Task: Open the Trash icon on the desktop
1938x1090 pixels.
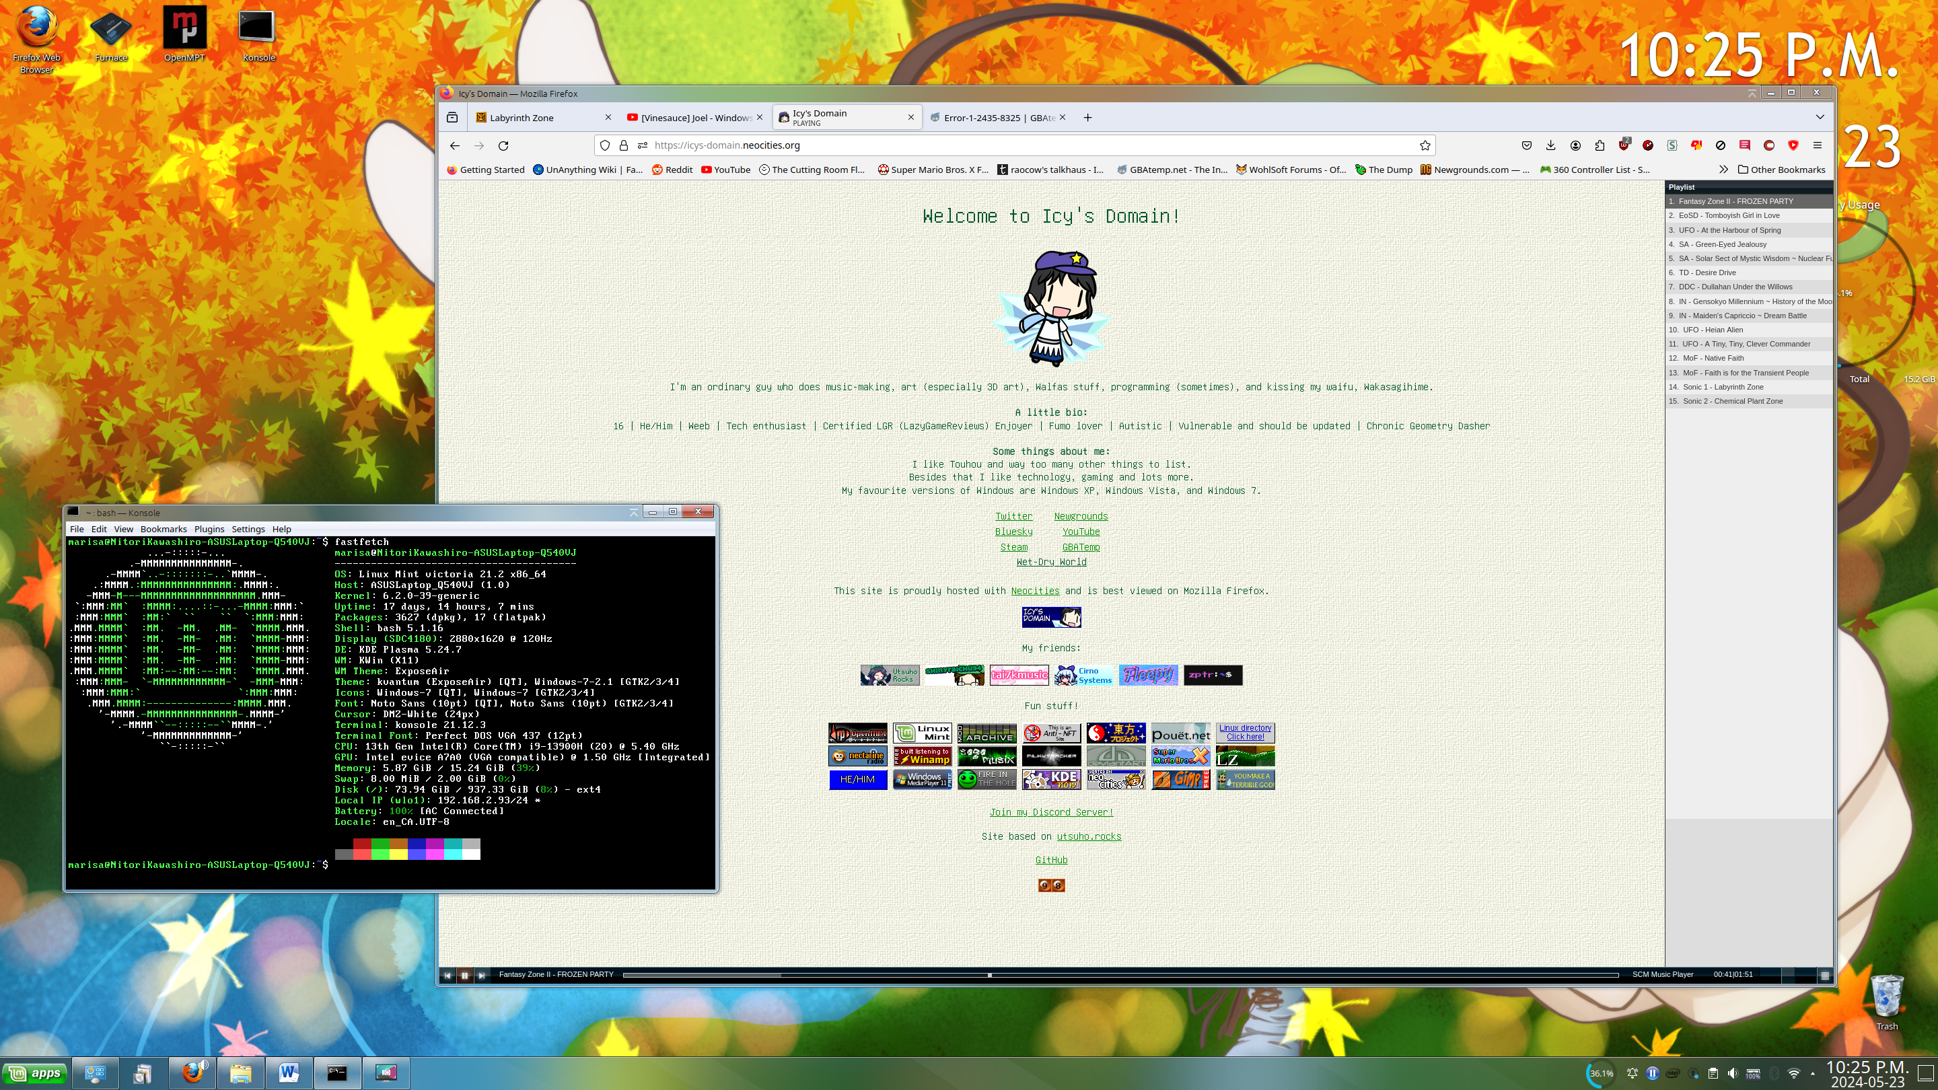Action: (1886, 1002)
